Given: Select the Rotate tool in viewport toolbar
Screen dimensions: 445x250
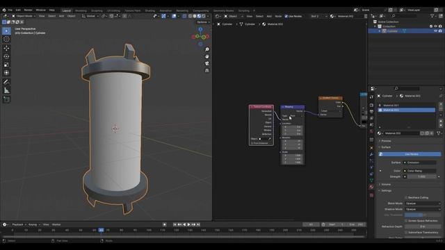Looking at the screenshot, I should click(6, 56).
